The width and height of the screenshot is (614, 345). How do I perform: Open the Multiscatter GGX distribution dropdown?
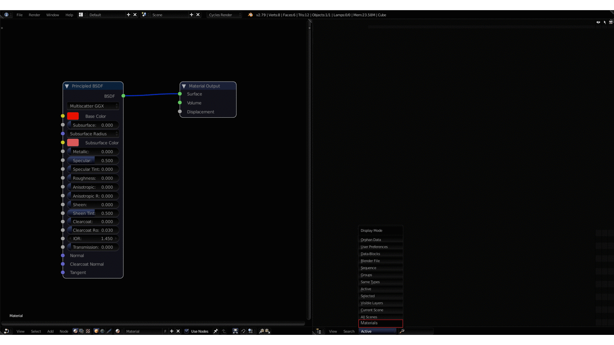(x=93, y=106)
